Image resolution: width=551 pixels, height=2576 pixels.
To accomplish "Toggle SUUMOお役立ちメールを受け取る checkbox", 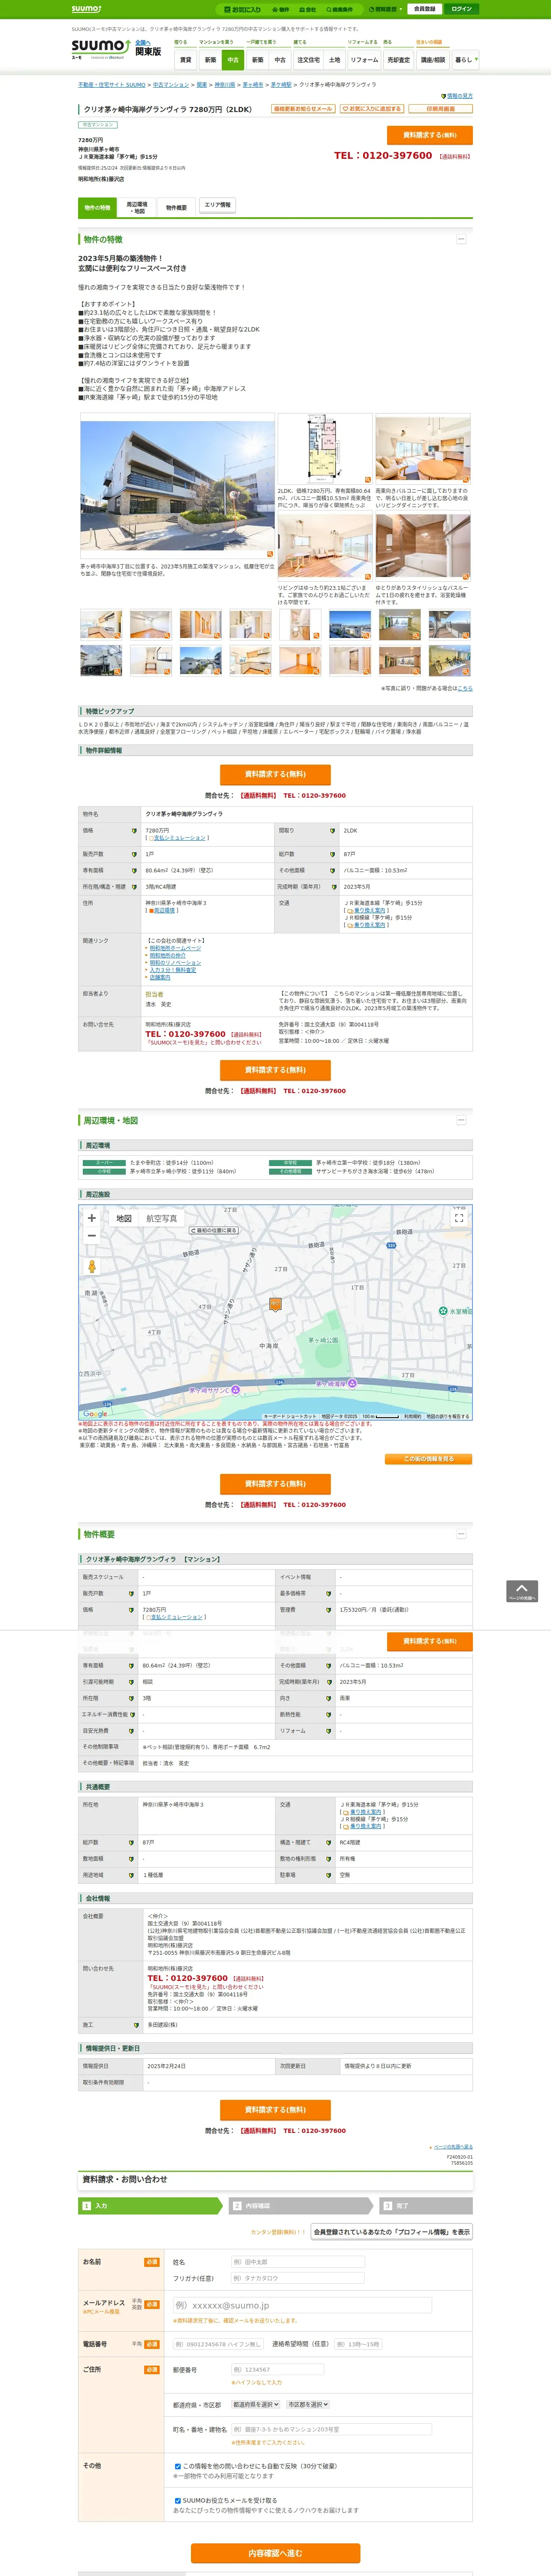I will pos(178,2501).
